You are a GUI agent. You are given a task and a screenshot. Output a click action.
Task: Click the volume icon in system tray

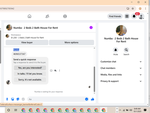coord(131,110)
